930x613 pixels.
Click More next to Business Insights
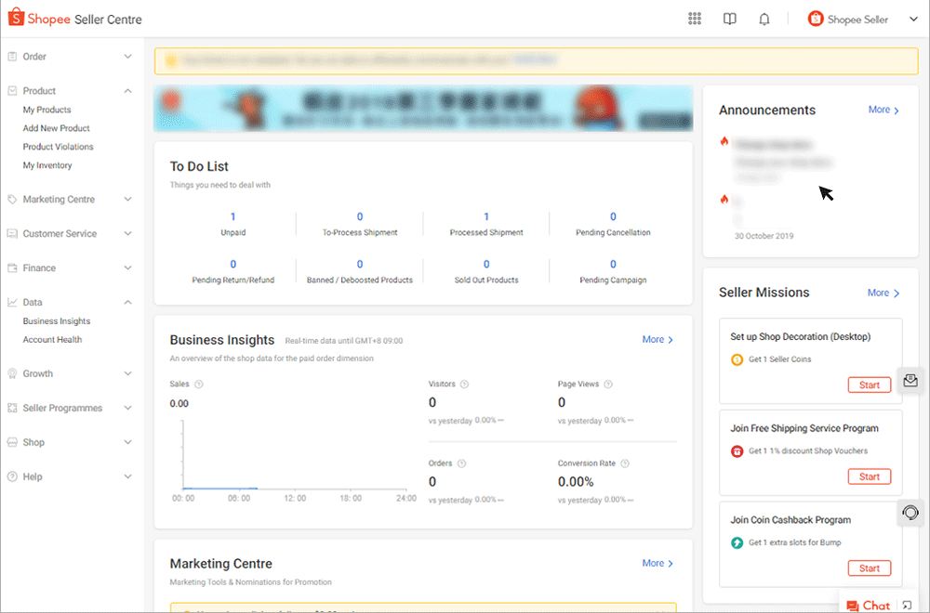tap(657, 339)
